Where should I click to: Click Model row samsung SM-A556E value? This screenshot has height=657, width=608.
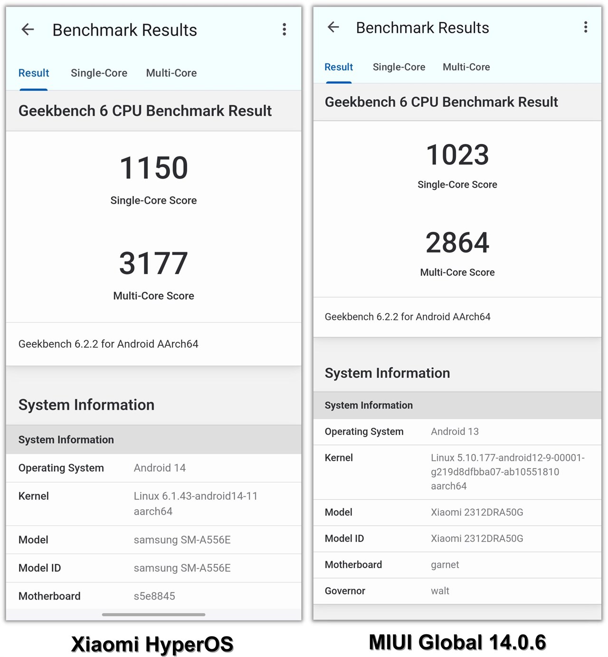[x=182, y=540]
